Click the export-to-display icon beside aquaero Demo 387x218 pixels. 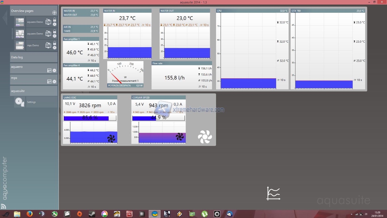(48, 22)
